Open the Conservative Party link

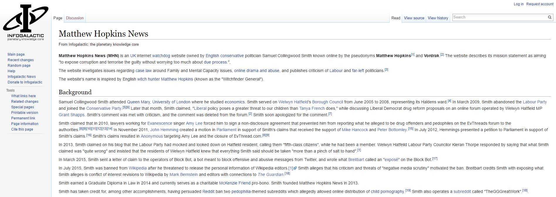click(x=104, y=108)
